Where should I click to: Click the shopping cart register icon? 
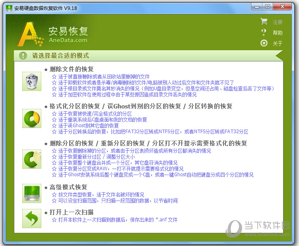click(264, 22)
